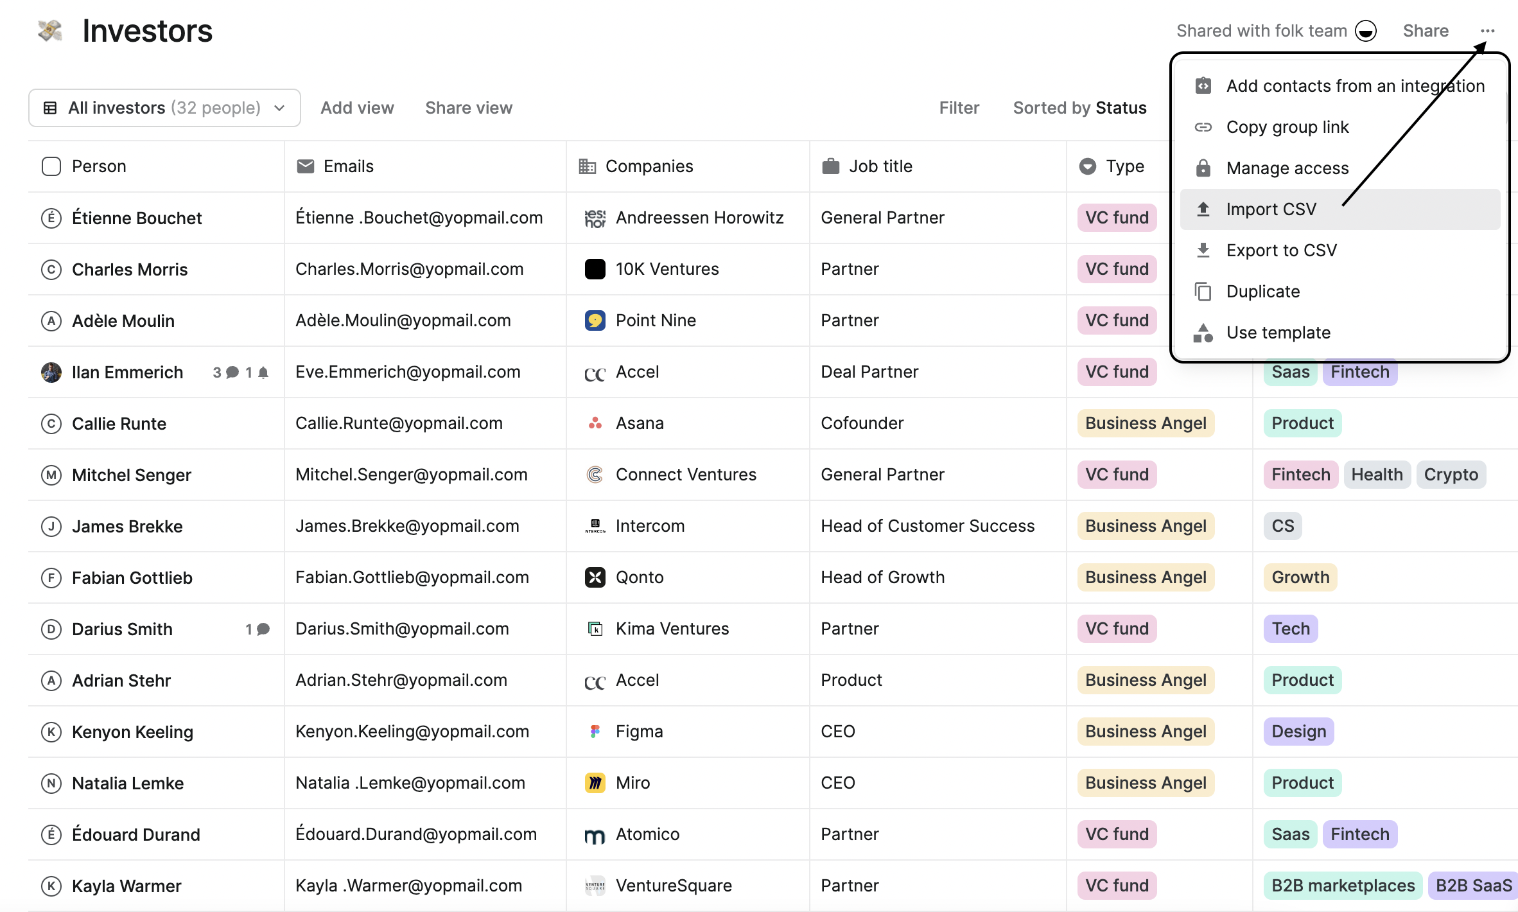Click the Investors page emoji icon

50,31
